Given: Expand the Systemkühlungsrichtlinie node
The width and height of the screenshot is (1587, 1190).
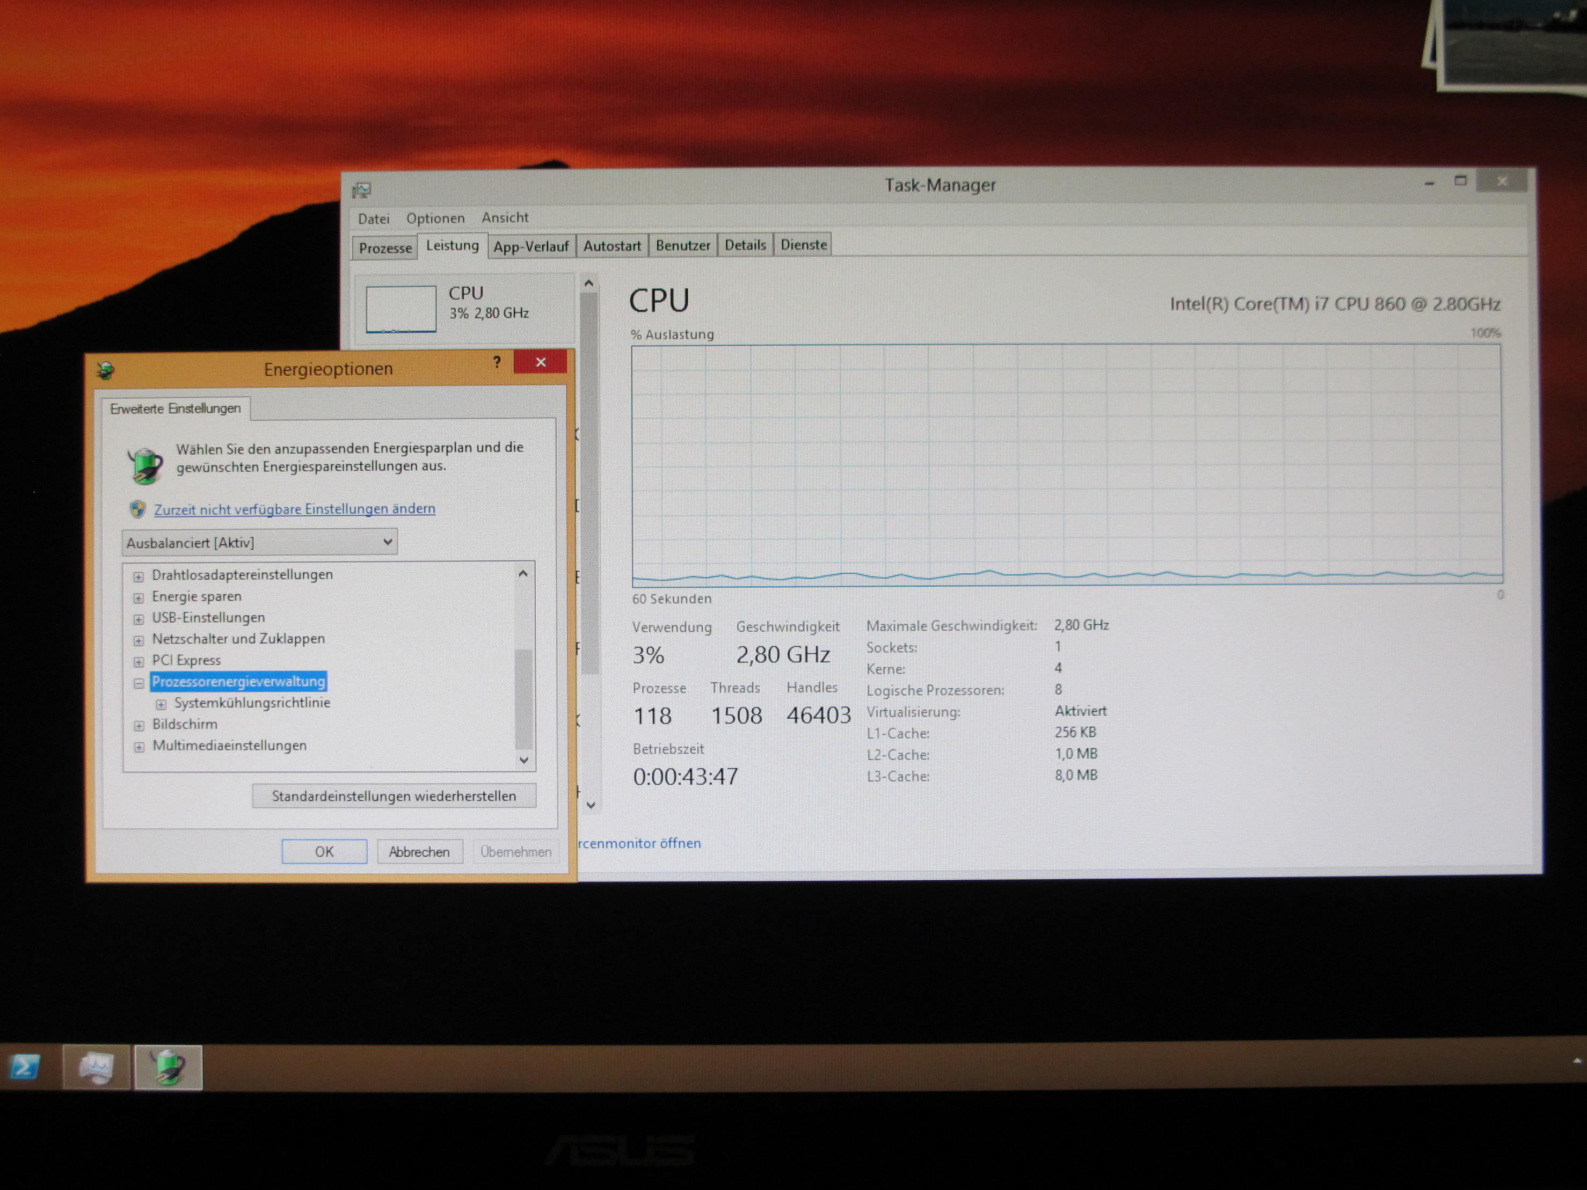Looking at the screenshot, I should [x=162, y=704].
